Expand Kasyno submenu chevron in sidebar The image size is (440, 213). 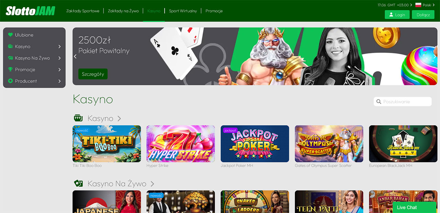(59, 47)
